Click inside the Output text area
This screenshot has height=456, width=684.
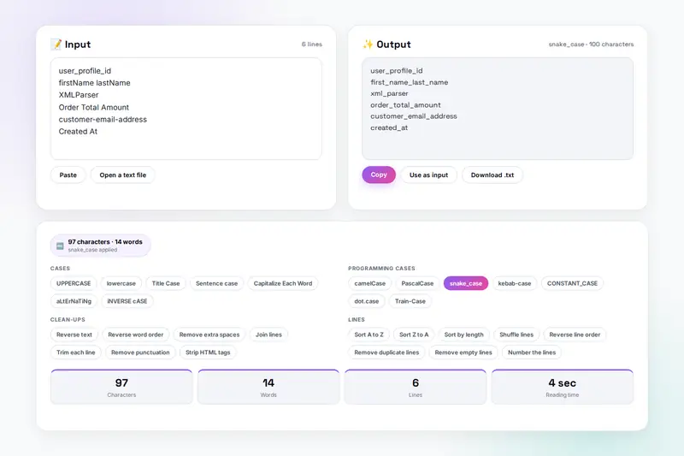tap(498, 109)
